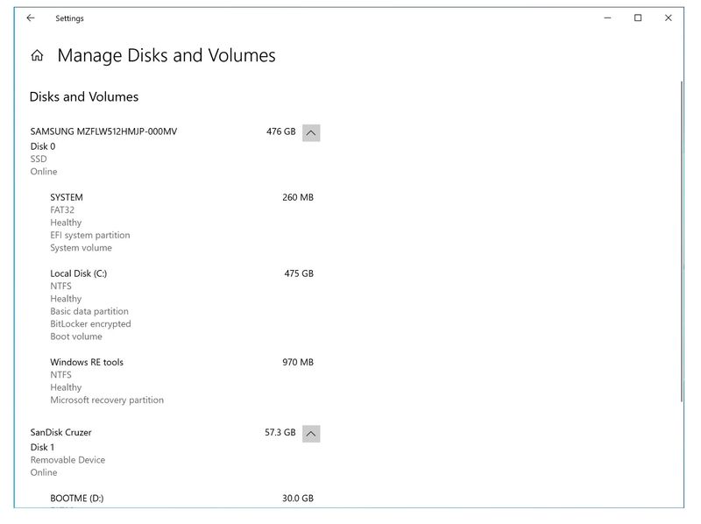Maximize the Settings window
The height and width of the screenshot is (524, 701).
[x=638, y=18]
